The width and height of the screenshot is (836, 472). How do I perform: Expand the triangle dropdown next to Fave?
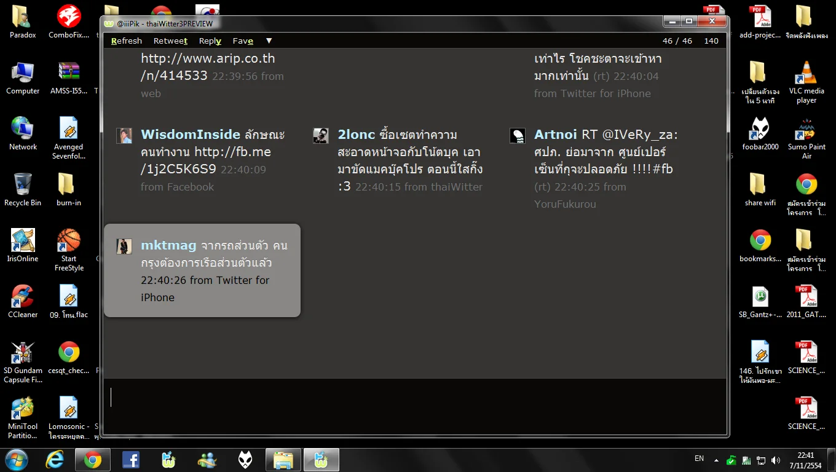click(269, 41)
